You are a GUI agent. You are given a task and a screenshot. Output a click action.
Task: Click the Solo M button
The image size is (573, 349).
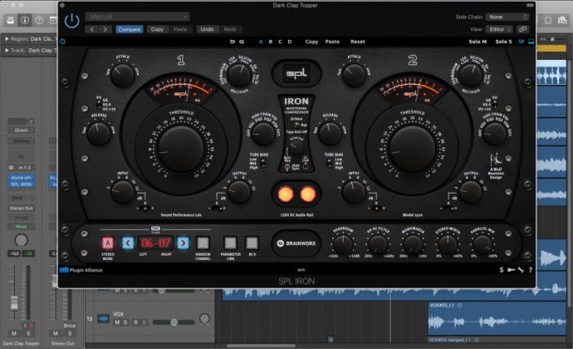pos(478,41)
